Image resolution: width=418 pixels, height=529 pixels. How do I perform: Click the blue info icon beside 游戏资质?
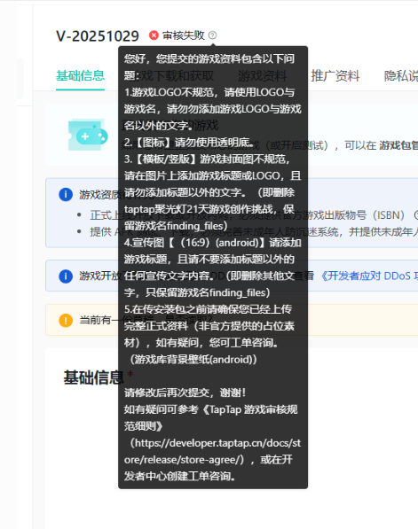coord(66,195)
